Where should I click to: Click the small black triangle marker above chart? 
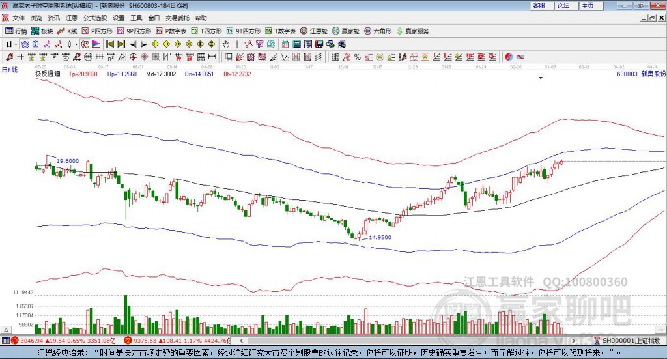541,78
